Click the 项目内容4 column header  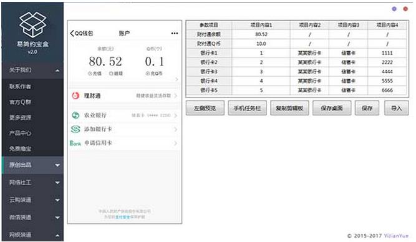[387, 25]
